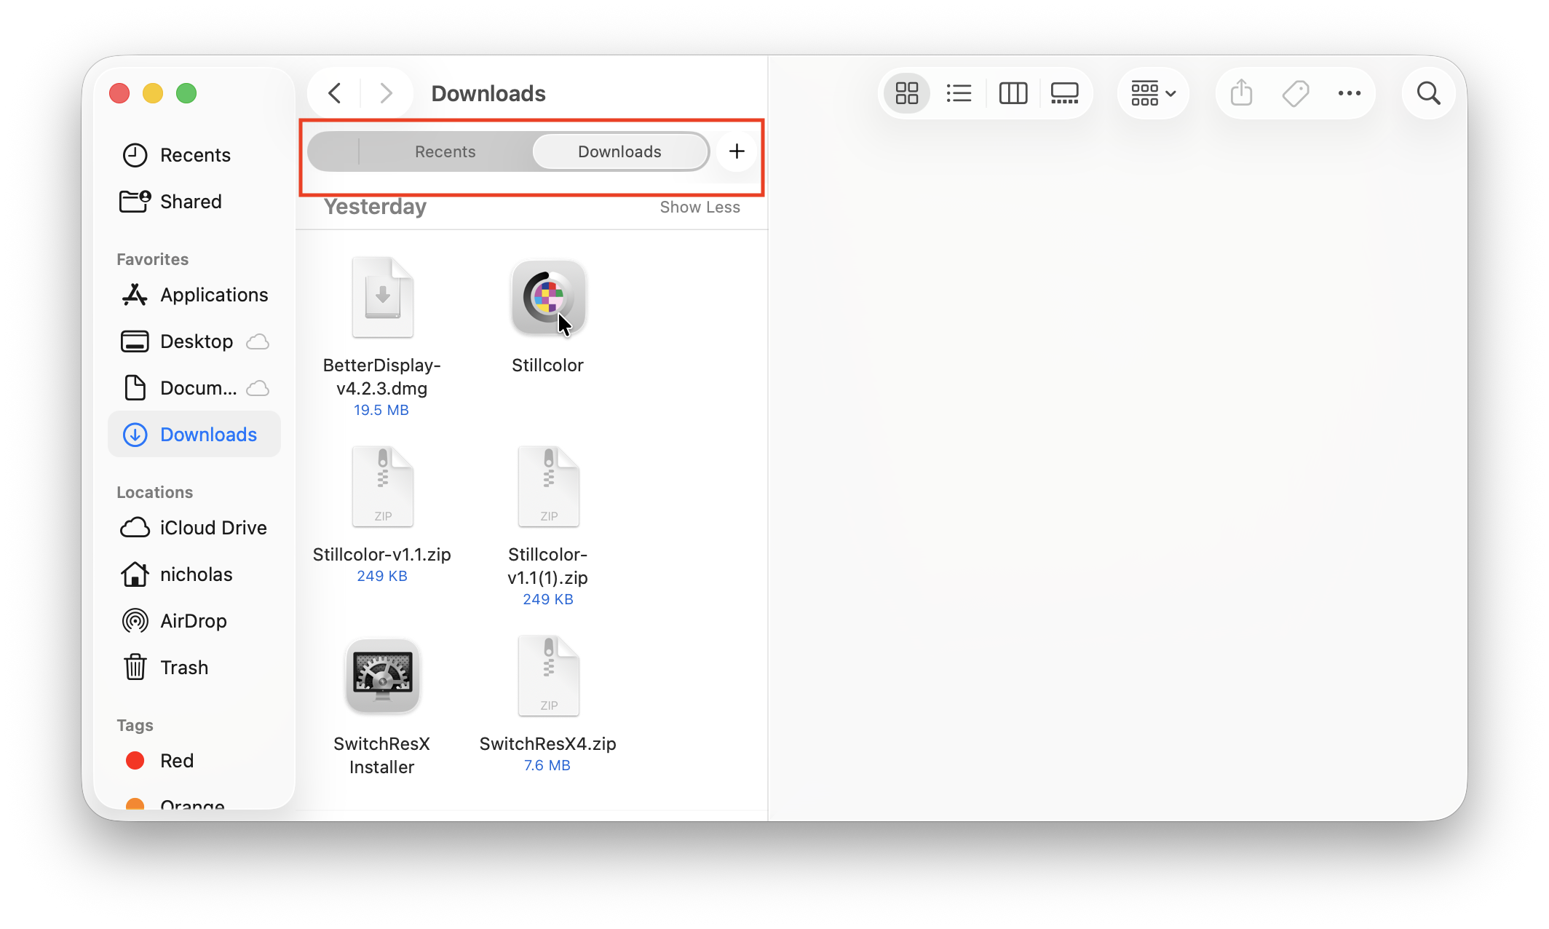1549x929 pixels.
Task: Select BetterDisplay-v4.2.3.dmg file icon
Action: pyautogui.click(x=383, y=297)
